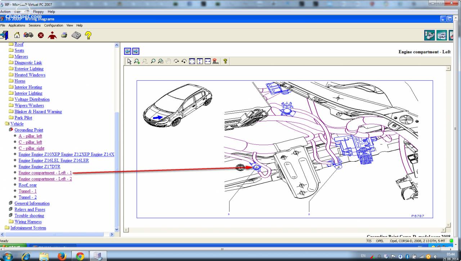461x261 pixels.
Task: Open the Exterior Lighting link
Action: click(29, 69)
